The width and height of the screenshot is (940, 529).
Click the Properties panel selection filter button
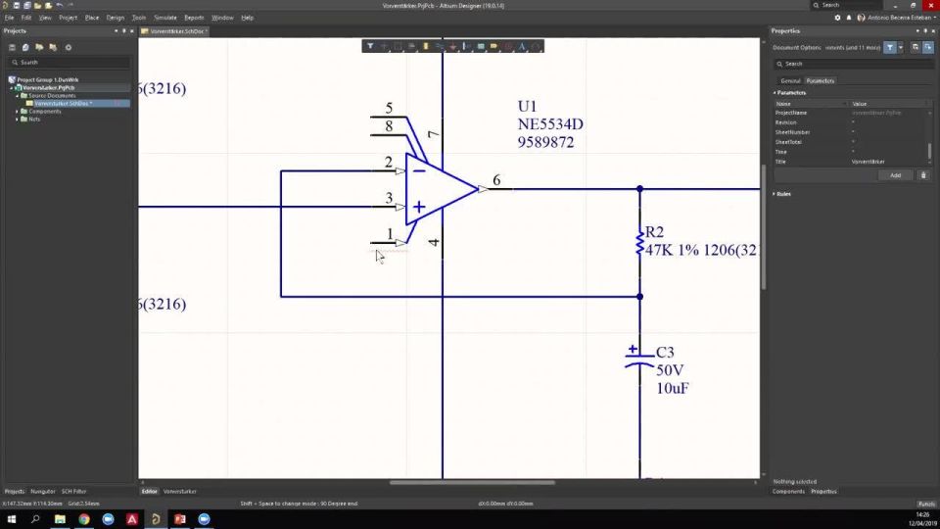click(890, 47)
